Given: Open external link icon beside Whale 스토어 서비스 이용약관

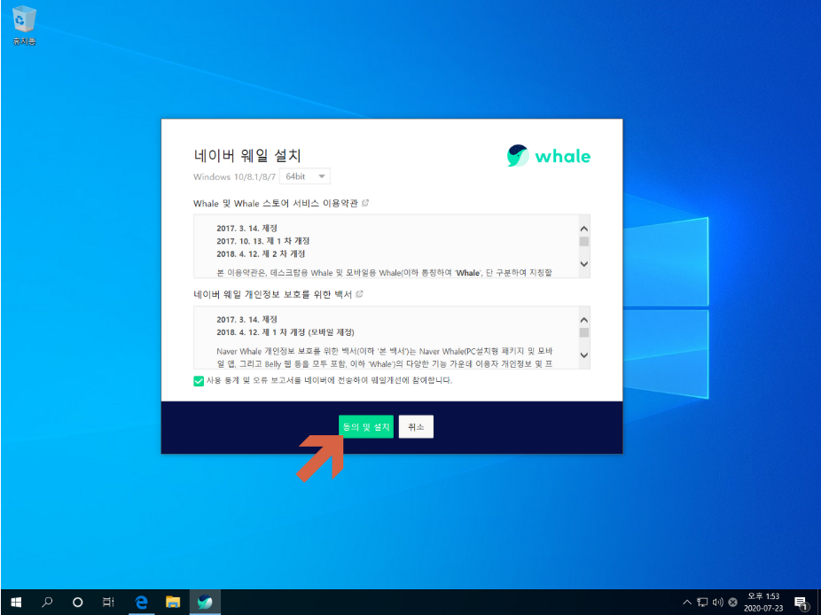Looking at the screenshot, I should point(365,203).
